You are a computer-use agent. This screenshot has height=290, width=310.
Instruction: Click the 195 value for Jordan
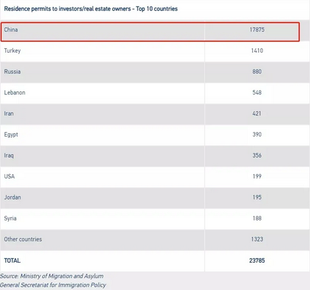tap(257, 197)
